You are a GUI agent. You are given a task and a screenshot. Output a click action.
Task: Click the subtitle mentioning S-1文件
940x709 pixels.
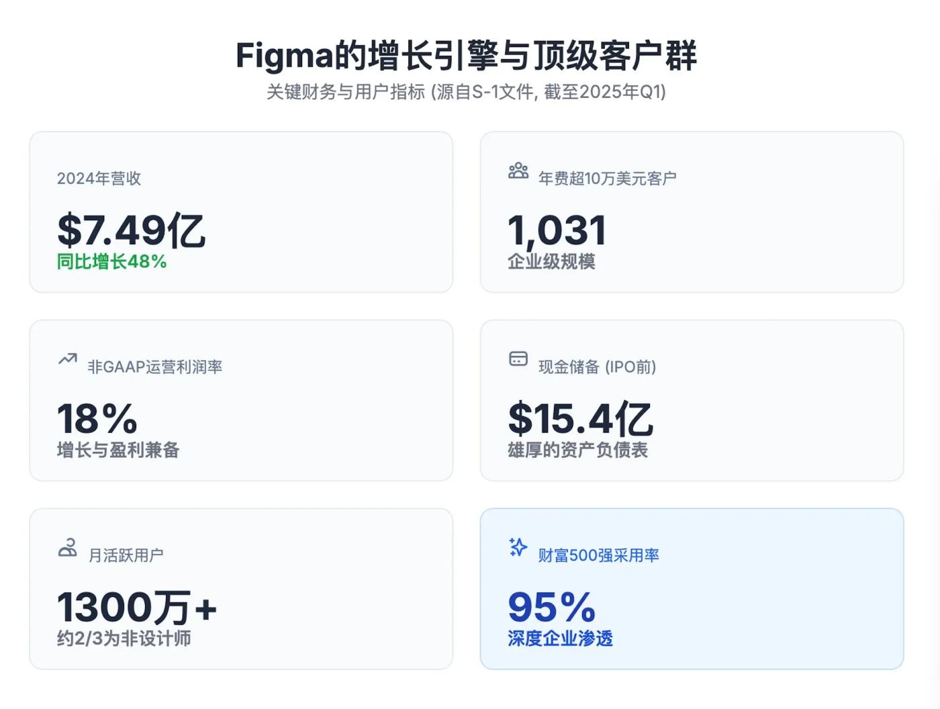click(x=466, y=92)
